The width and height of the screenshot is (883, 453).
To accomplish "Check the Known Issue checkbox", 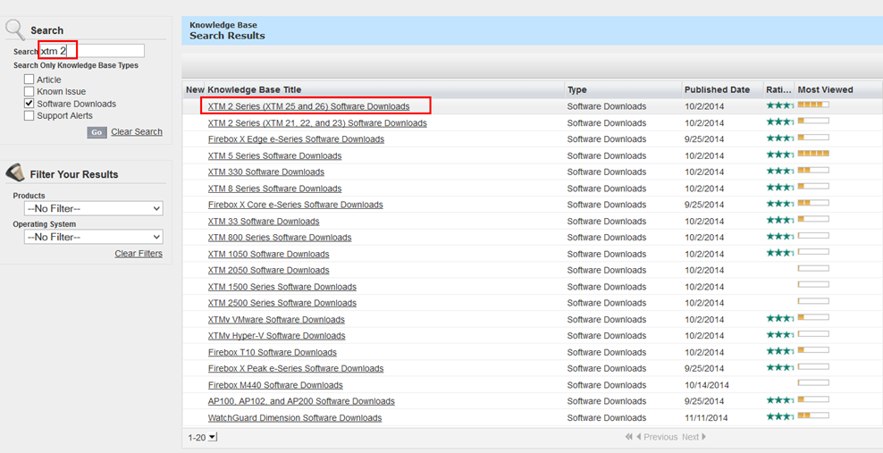I will [29, 91].
